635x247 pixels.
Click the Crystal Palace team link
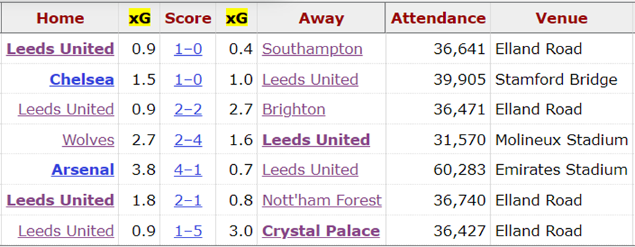[321, 231]
